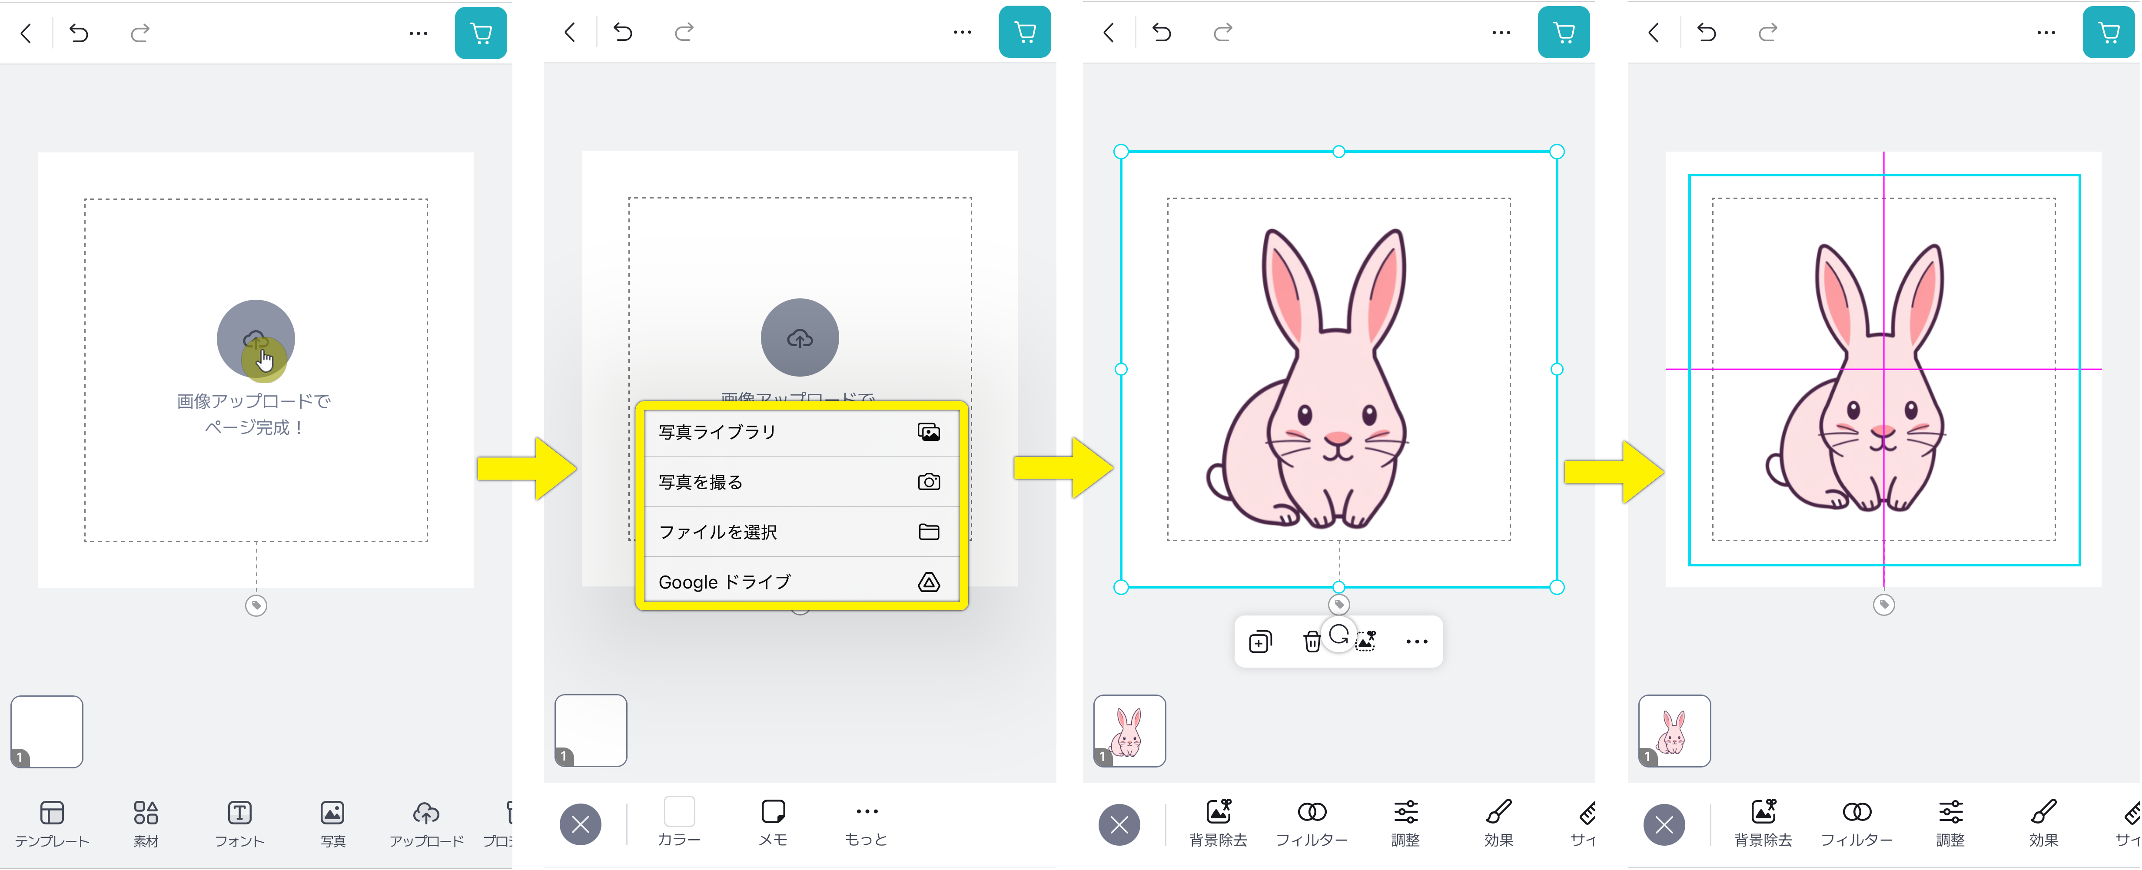The image size is (2142, 870).
Task: Click the tag icon below the third screen canvas
Action: coord(1339,604)
